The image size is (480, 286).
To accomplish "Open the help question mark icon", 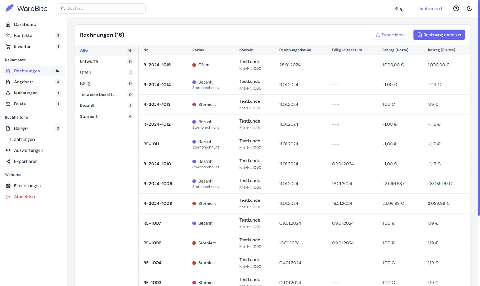I will tap(456, 9).
